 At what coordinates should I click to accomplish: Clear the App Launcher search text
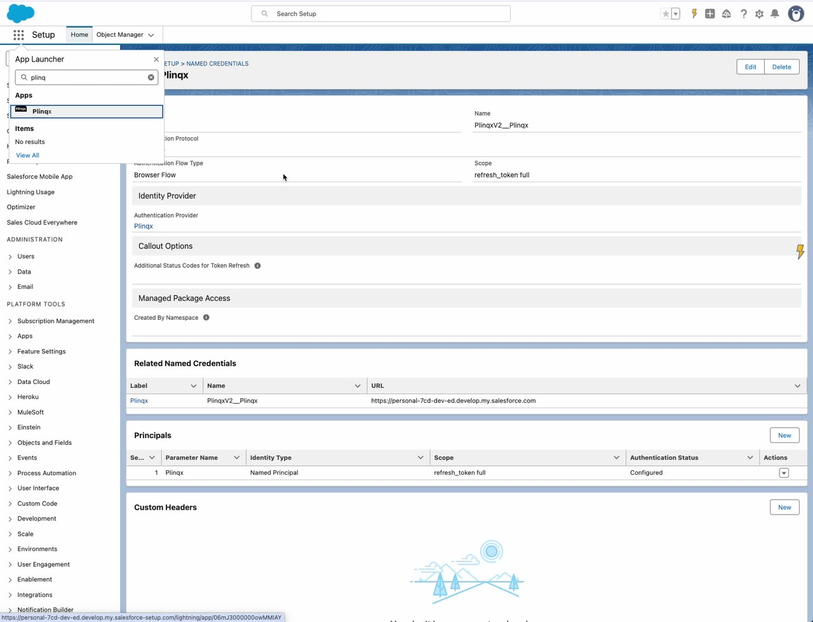click(151, 77)
